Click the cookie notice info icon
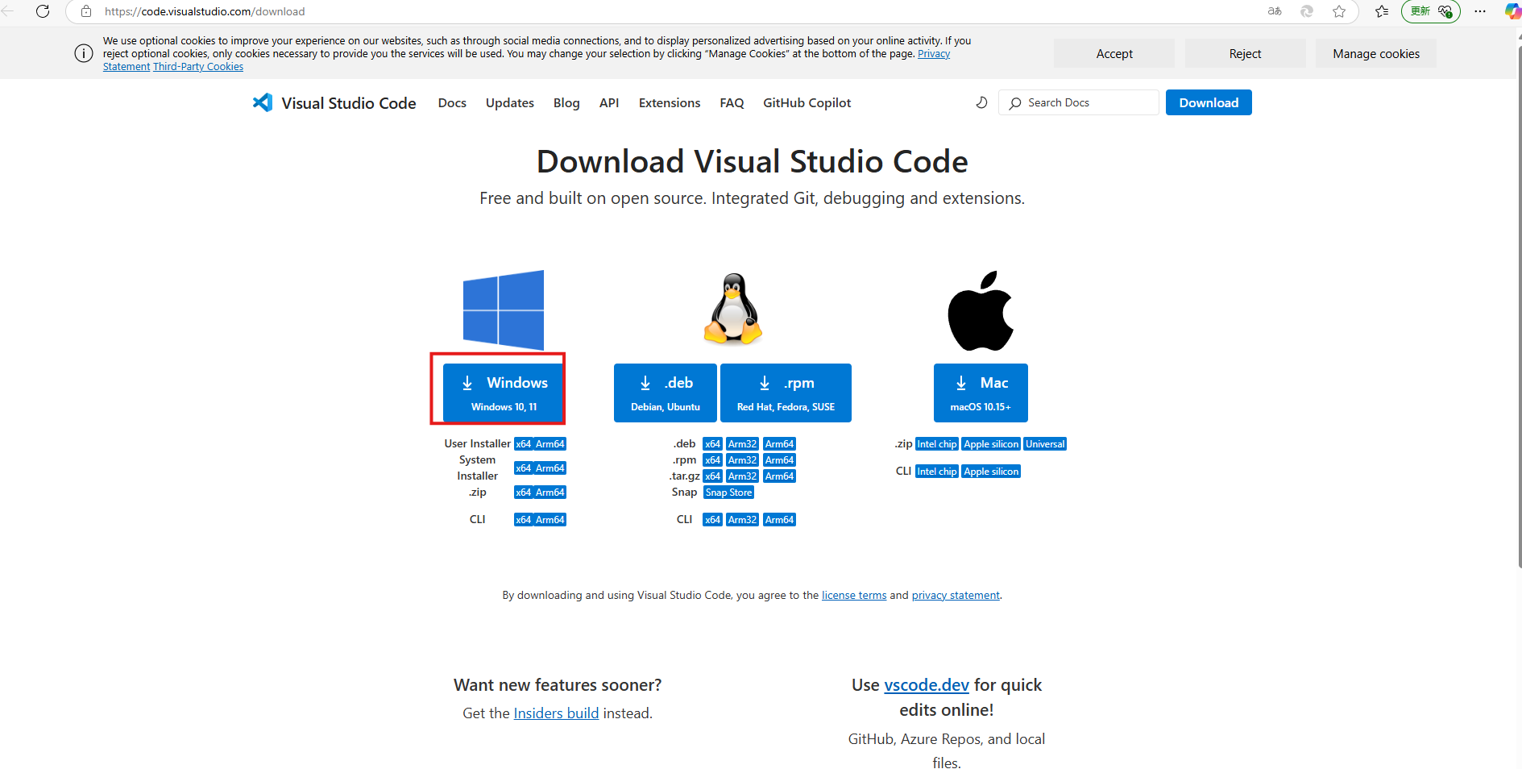1522x769 pixels. 84,53
